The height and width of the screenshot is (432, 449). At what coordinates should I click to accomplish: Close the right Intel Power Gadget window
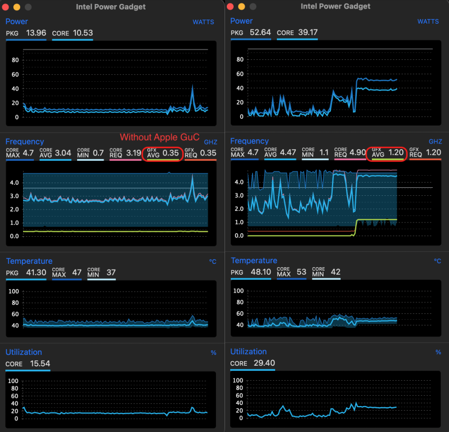coord(230,6)
